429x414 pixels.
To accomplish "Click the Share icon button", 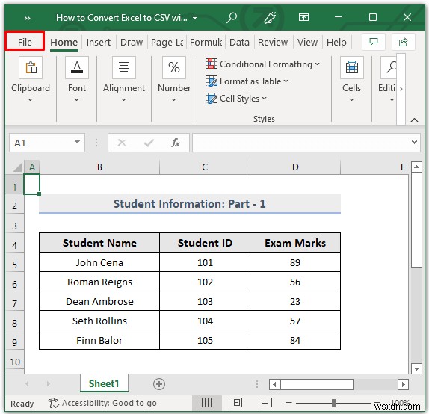I will coord(403,42).
